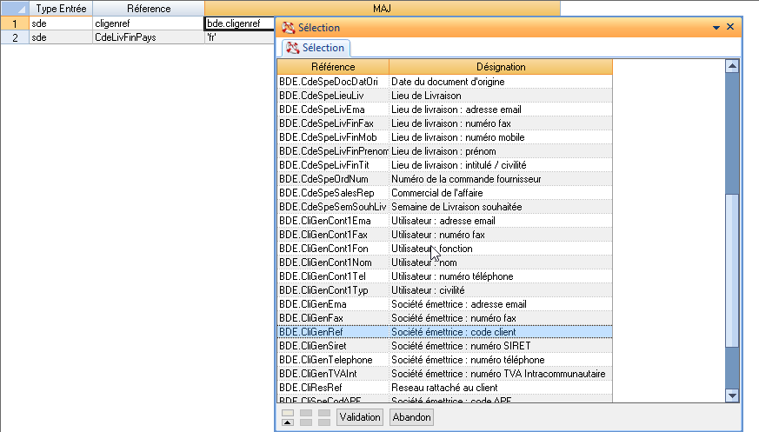
Task: Click the Type Entrée column header
Action: coord(58,9)
